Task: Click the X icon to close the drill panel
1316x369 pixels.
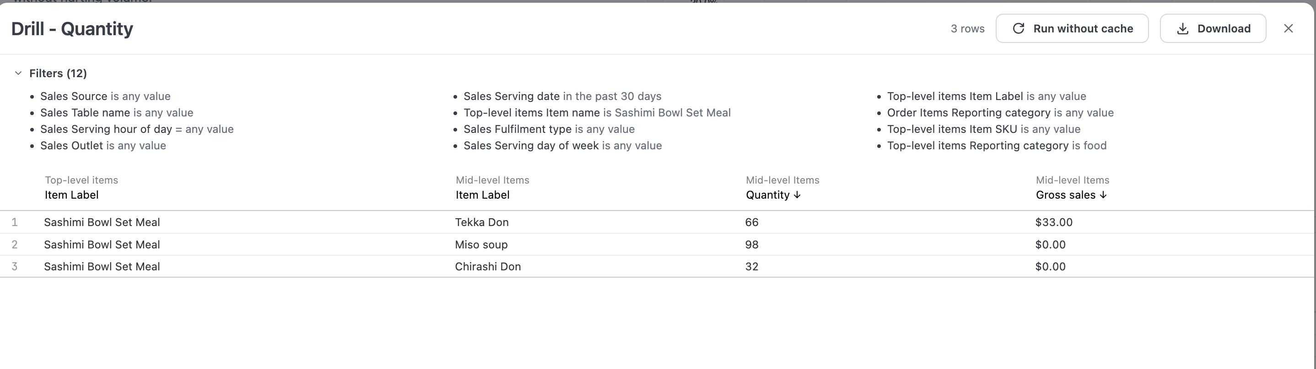Action: [1289, 28]
